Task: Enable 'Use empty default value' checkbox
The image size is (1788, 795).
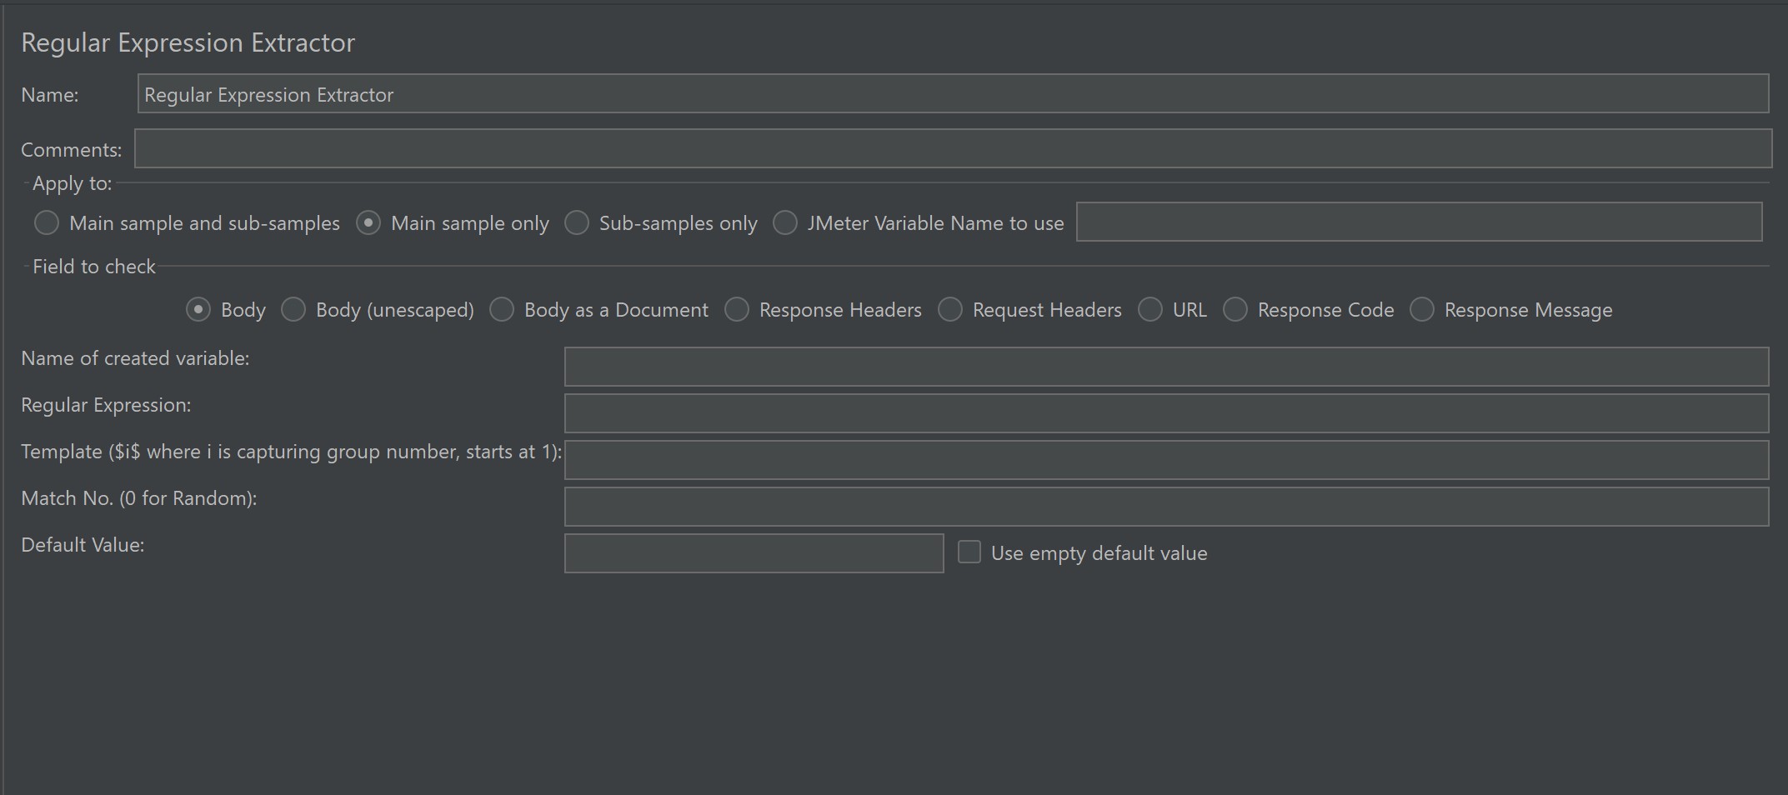Action: pos(969,552)
